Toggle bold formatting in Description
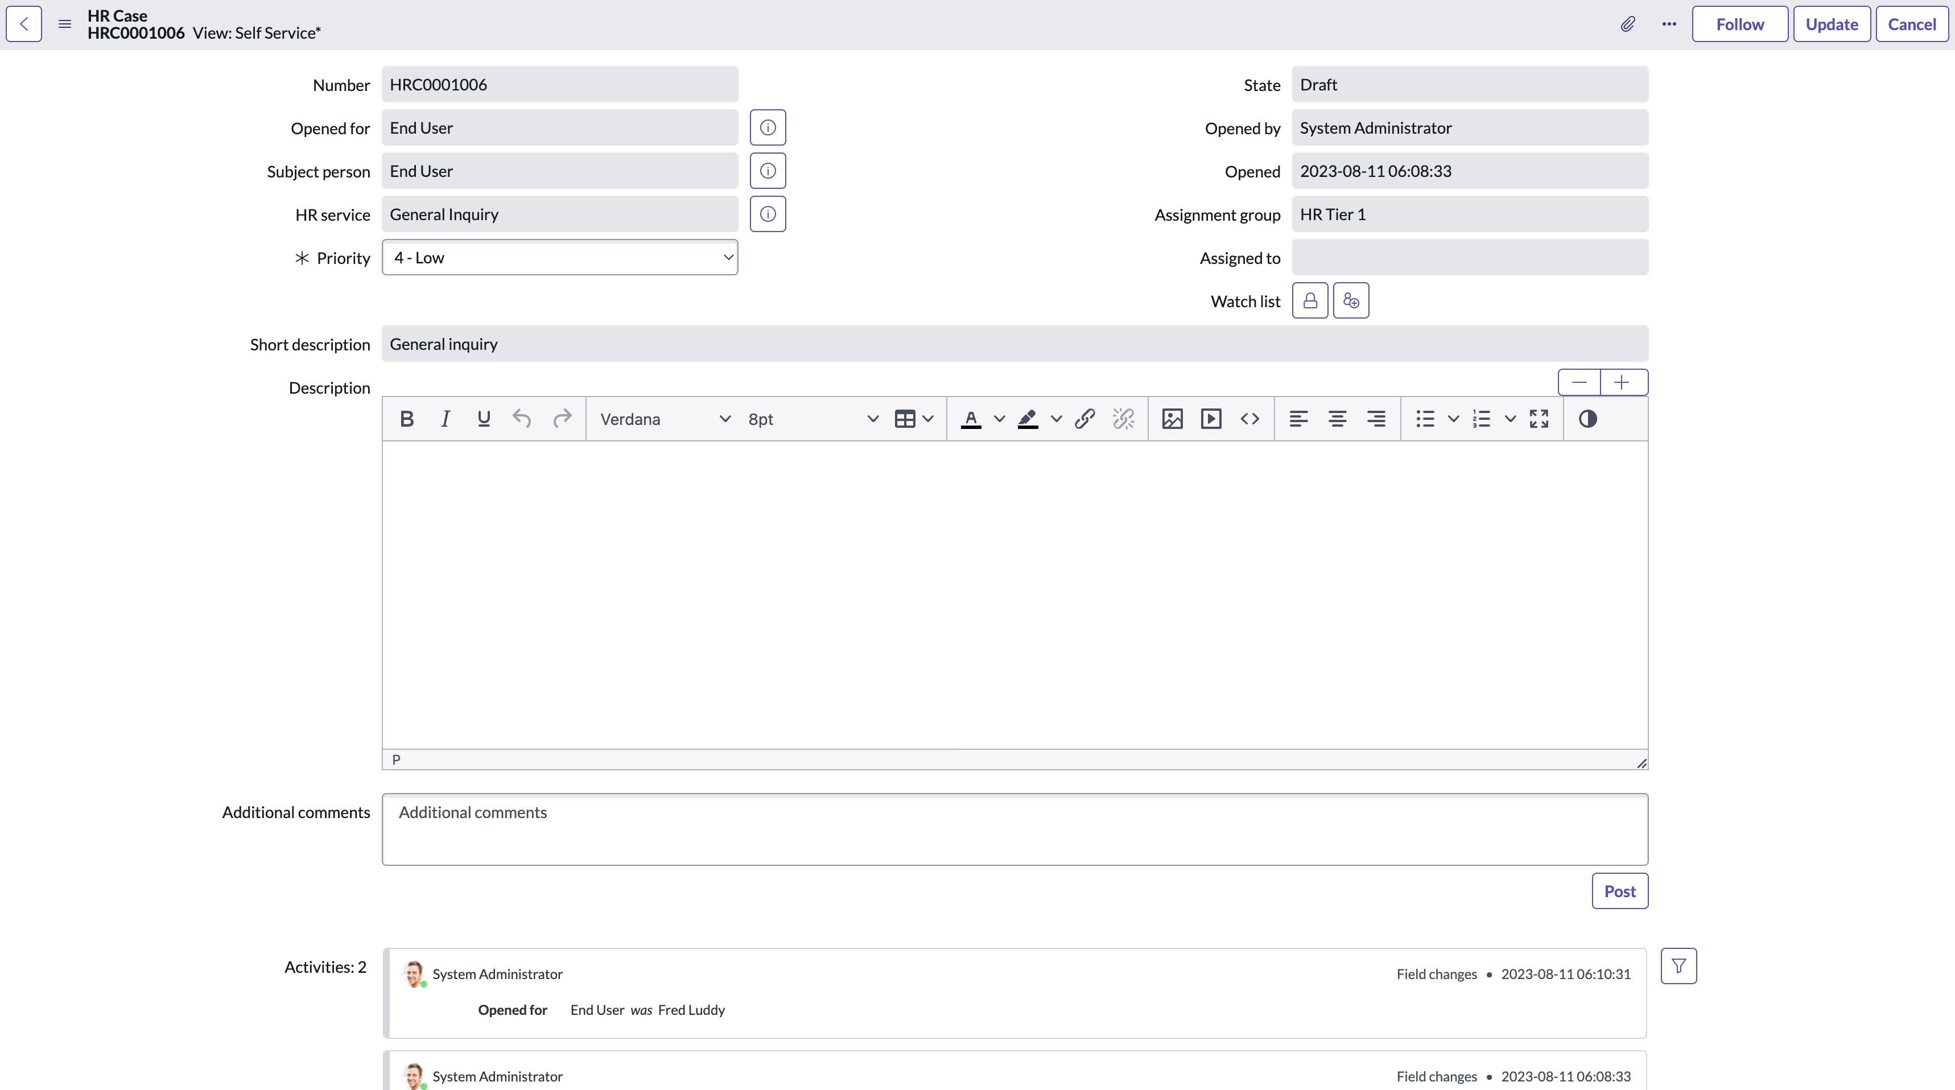 pyautogui.click(x=407, y=419)
